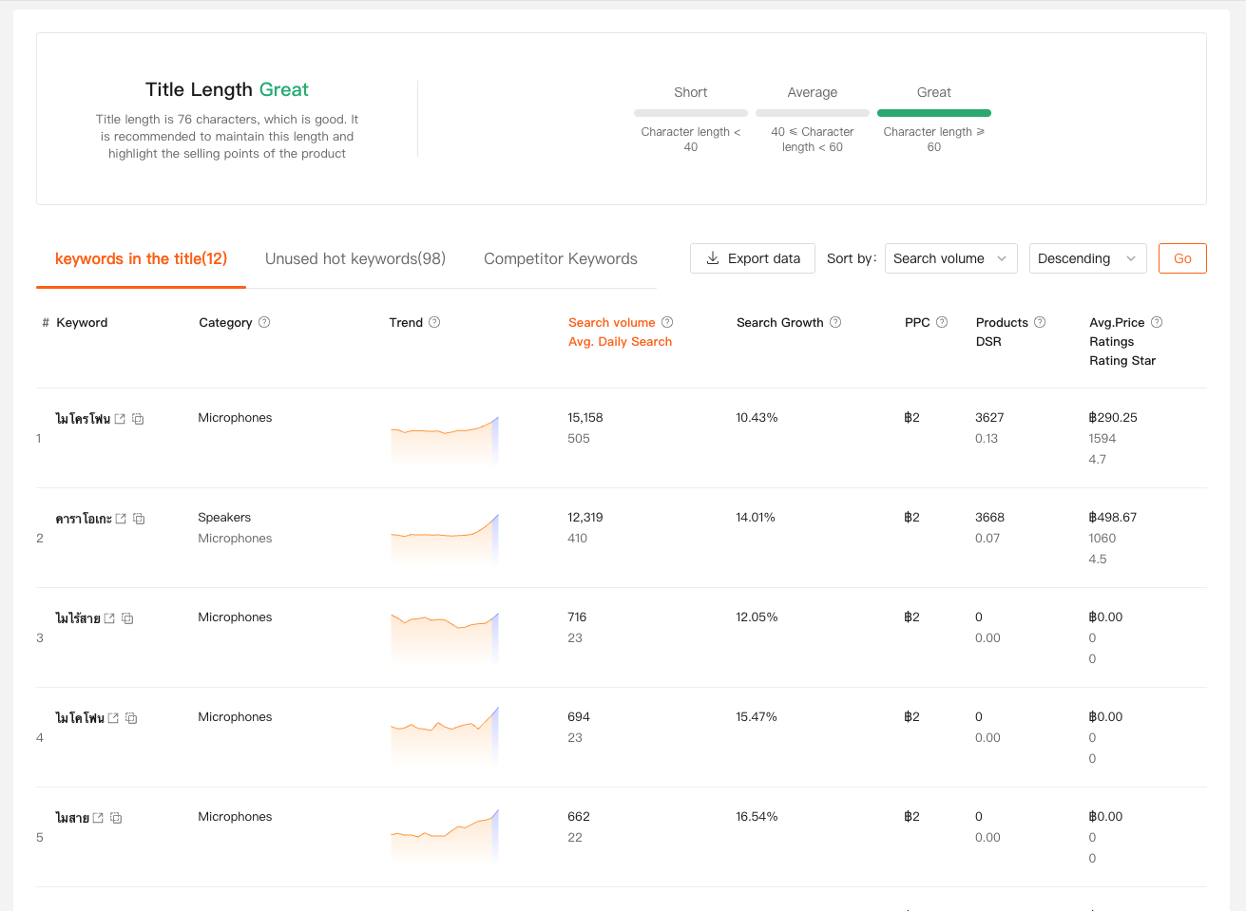1246x911 pixels.
Task: Show help info for PPC column
Action: tap(942, 322)
